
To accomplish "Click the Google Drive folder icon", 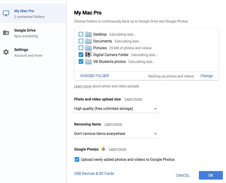I will [x=6, y=33].
